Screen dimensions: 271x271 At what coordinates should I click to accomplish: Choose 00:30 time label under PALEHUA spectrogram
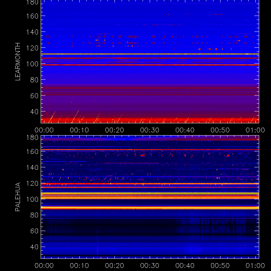(150, 266)
